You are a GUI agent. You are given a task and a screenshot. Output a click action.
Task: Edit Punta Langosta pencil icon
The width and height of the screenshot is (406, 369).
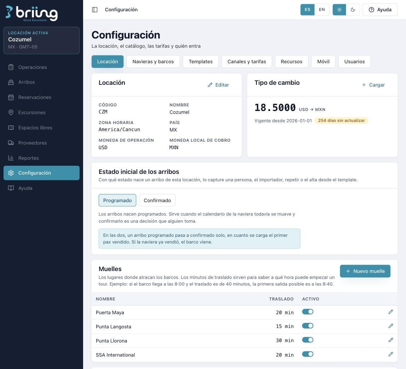tap(391, 326)
